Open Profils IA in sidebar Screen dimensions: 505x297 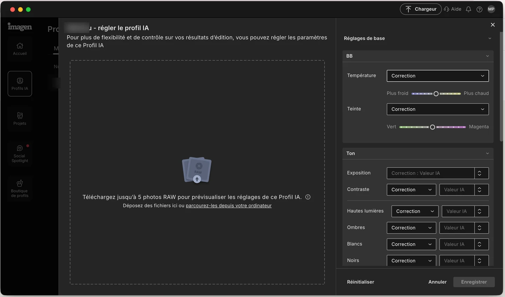pos(20,84)
